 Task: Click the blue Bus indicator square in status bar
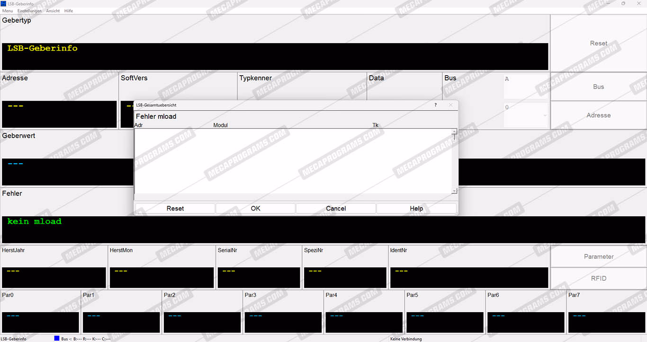point(57,339)
